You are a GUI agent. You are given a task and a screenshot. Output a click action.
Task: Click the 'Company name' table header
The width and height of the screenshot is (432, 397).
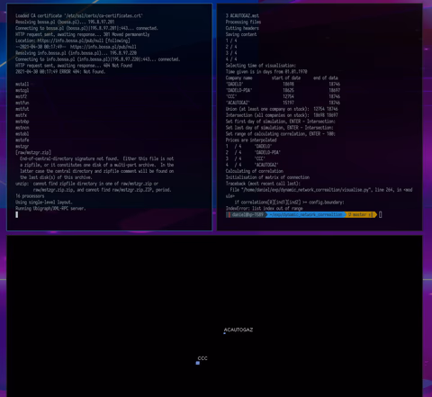239,77
